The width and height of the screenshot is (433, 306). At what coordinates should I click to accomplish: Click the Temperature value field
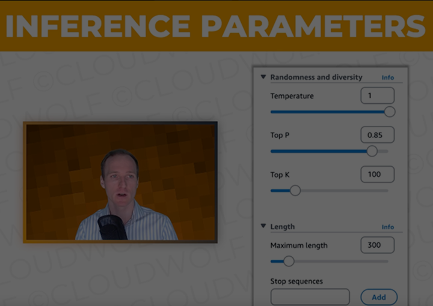click(x=378, y=95)
